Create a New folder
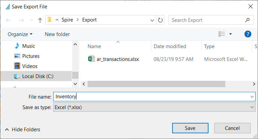The width and height of the screenshot is (258, 139). point(57,34)
